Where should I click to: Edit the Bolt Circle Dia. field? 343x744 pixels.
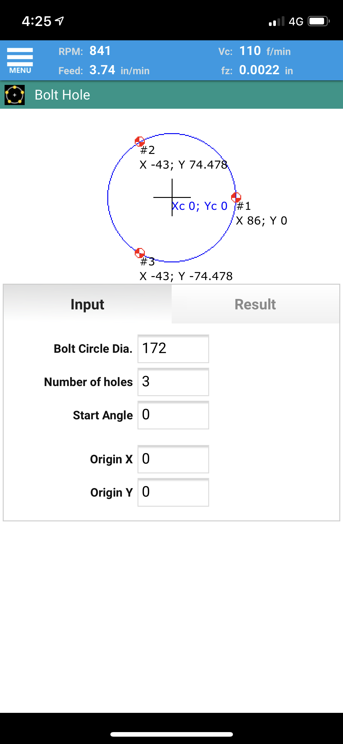[x=173, y=349]
